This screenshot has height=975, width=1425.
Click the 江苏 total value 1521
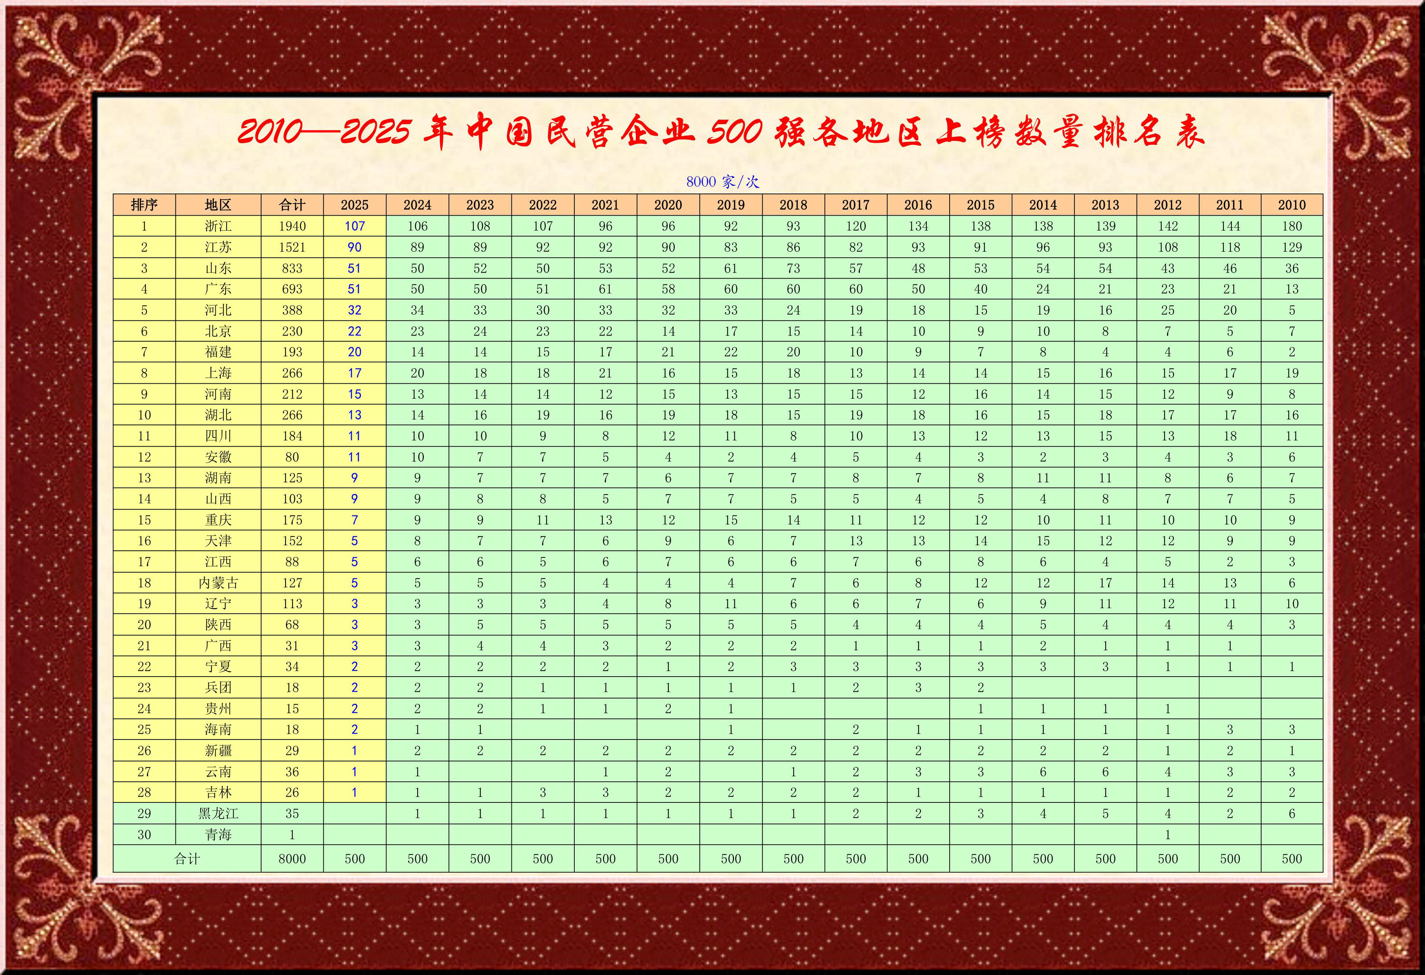(x=292, y=247)
